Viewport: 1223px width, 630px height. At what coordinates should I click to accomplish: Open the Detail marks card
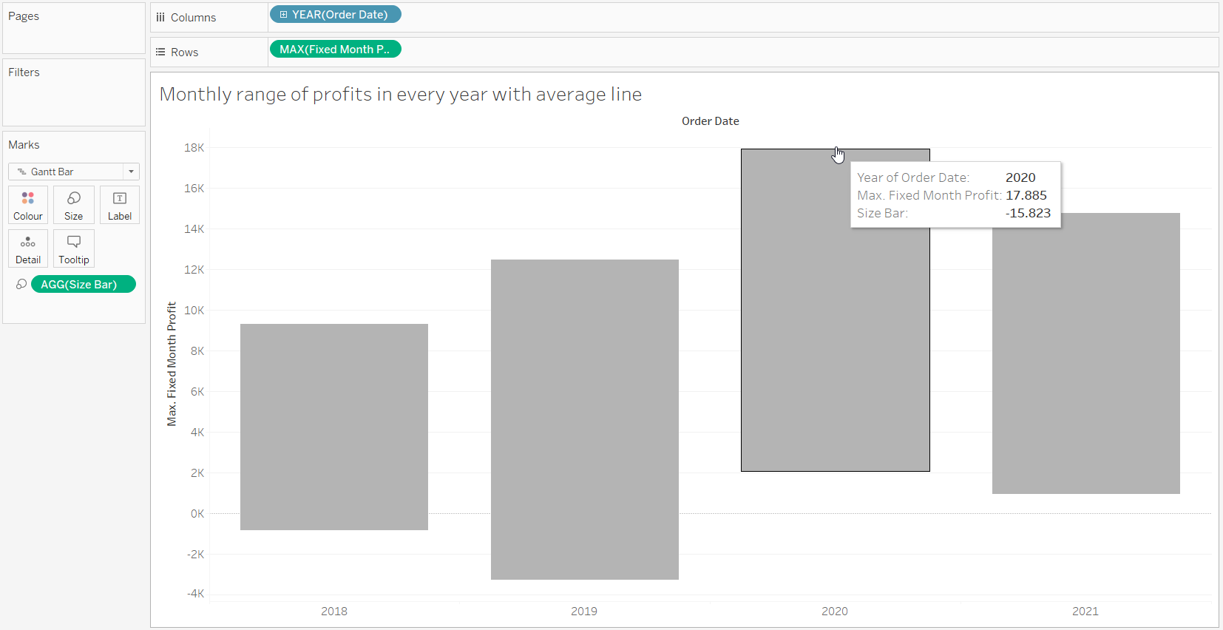pyautogui.click(x=28, y=248)
